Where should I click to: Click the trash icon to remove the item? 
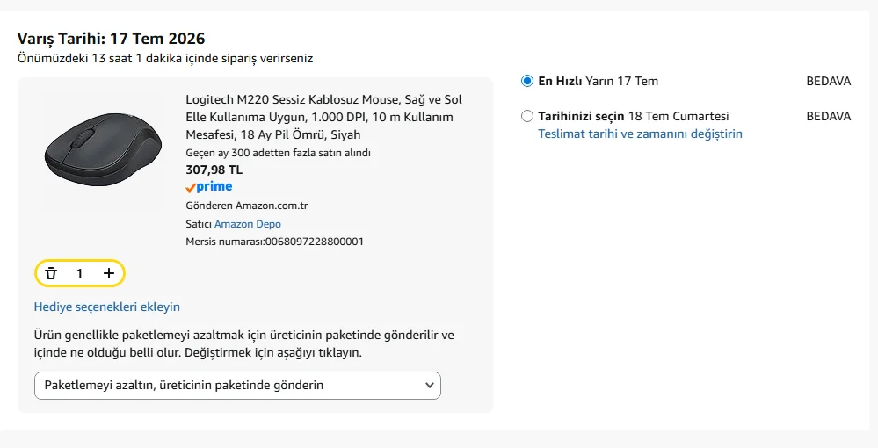point(51,273)
